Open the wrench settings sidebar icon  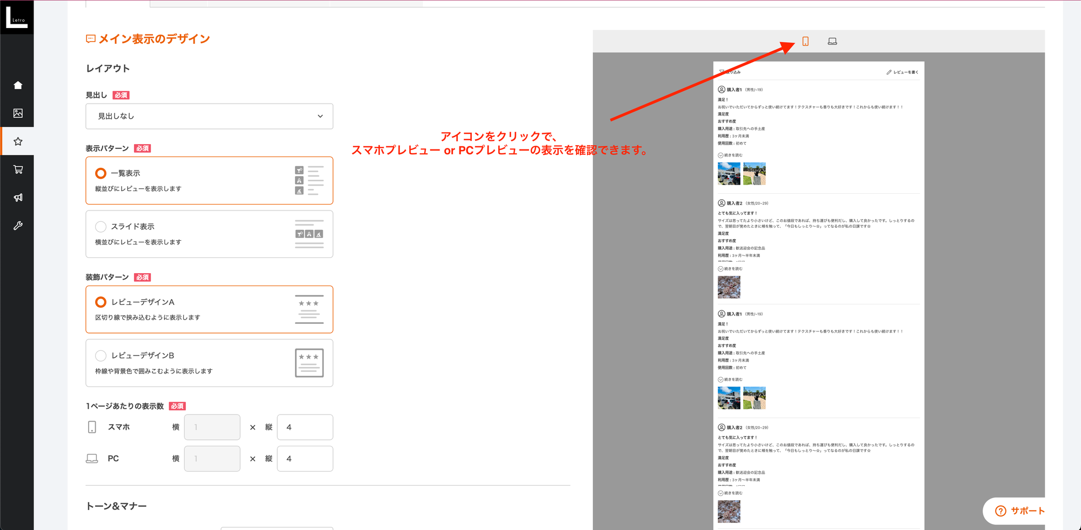click(x=18, y=226)
